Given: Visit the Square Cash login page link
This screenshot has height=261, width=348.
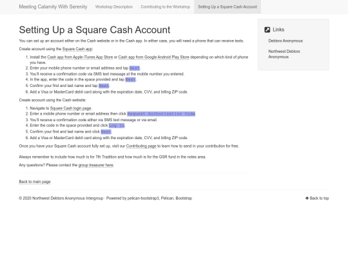Looking at the screenshot, I should [x=71, y=108].
